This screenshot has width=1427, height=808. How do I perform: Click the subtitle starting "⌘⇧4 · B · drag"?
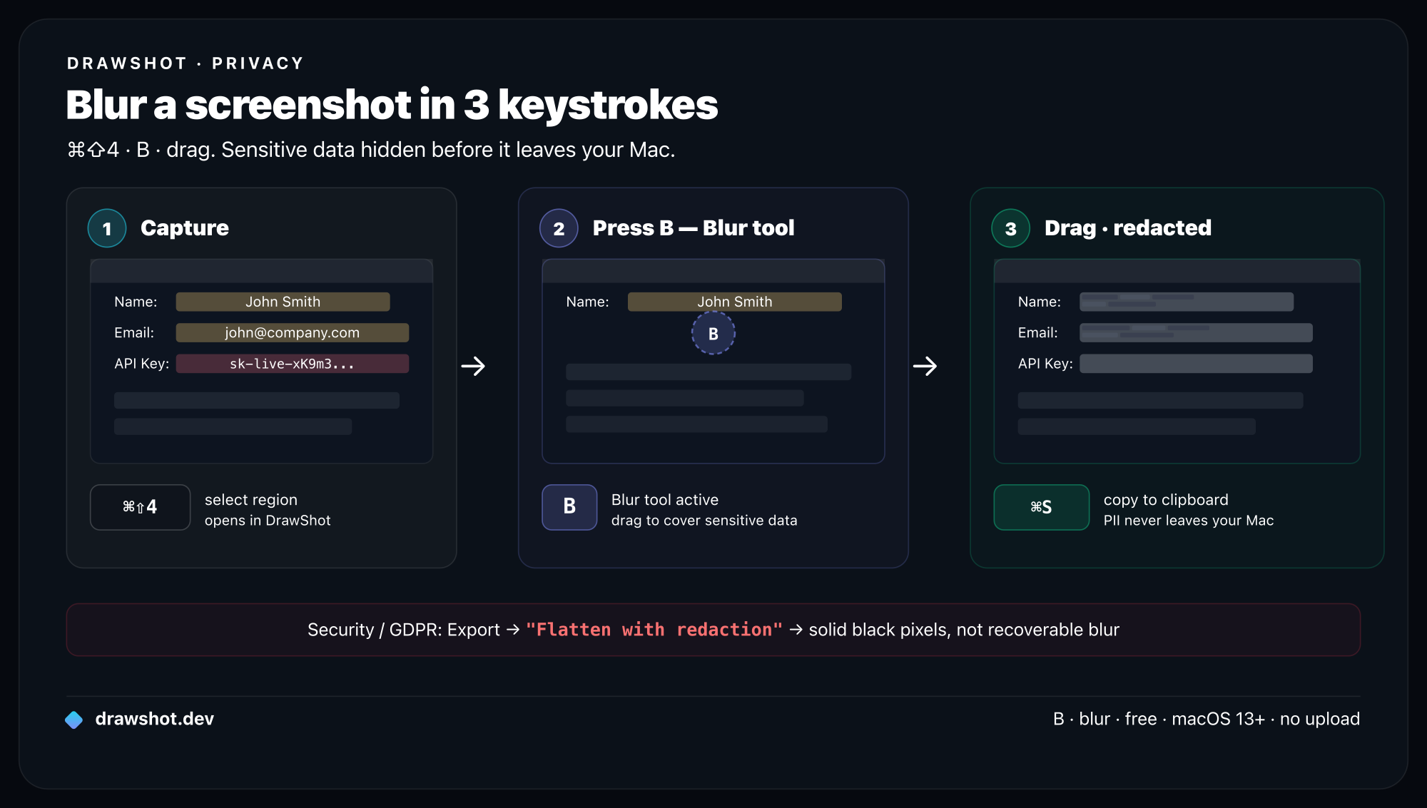(371, 150)
